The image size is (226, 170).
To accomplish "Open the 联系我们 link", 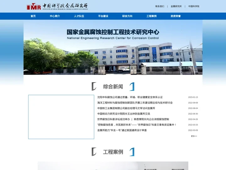I will pos(160,6).
